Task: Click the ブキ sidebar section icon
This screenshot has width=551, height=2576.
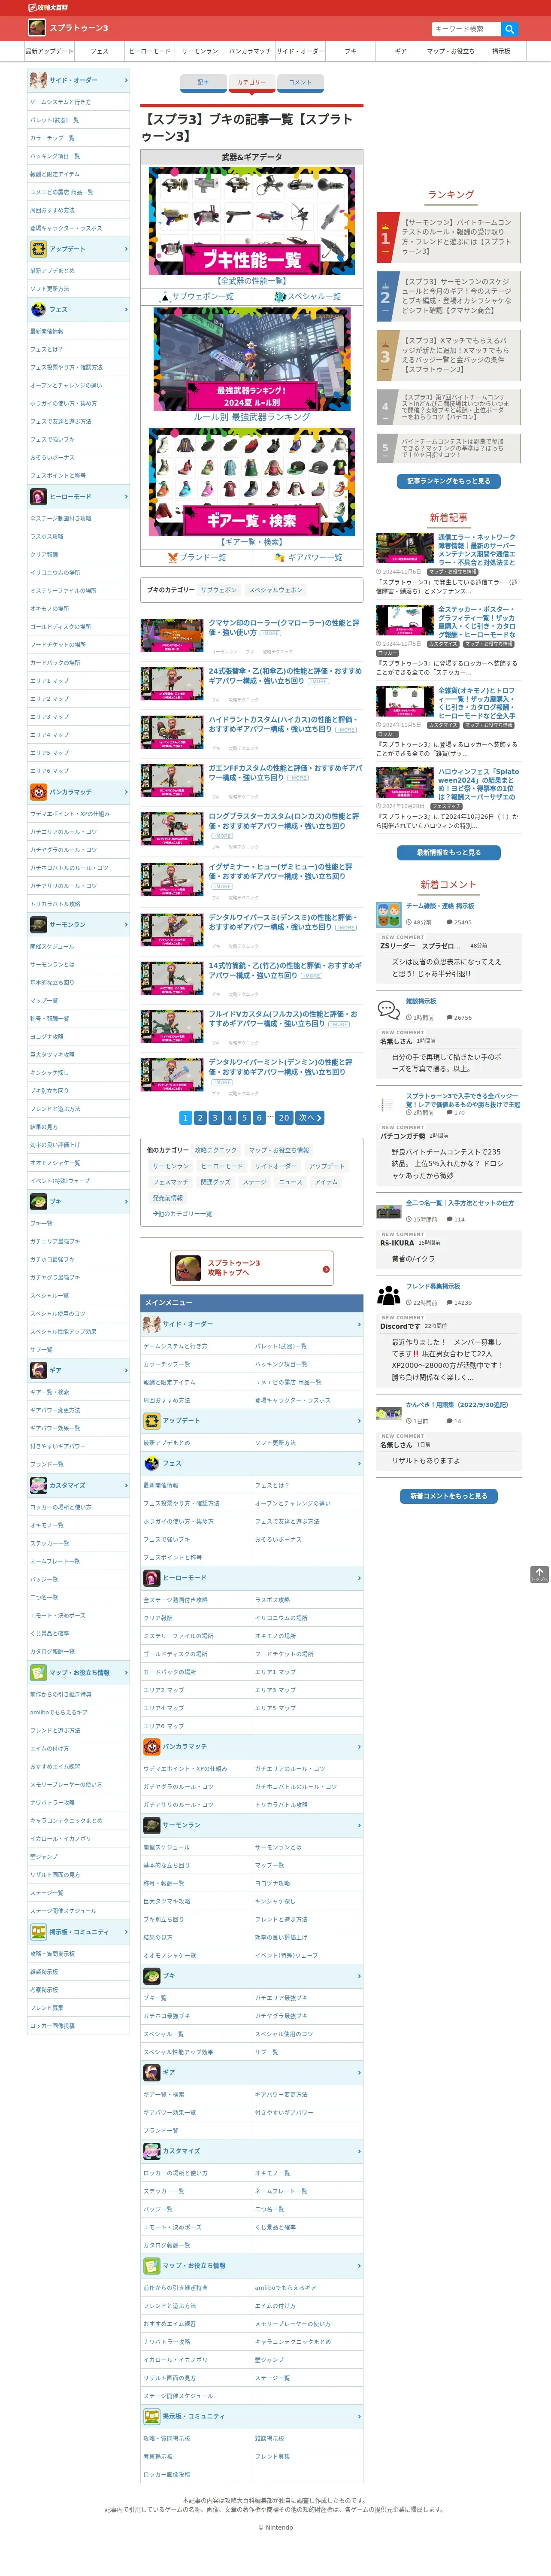Action: 38,1202
